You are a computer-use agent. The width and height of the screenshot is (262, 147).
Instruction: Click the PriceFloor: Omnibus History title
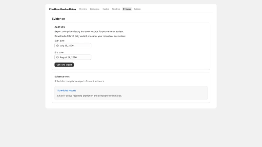[x=63, y=9]
